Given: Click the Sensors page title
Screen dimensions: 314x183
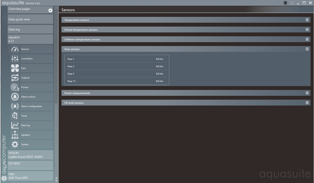Looking at the screenshot, I should 68,10.
